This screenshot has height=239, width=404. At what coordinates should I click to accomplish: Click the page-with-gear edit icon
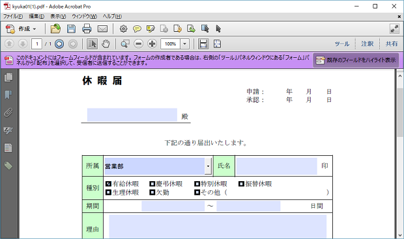(x=164, y=29)
